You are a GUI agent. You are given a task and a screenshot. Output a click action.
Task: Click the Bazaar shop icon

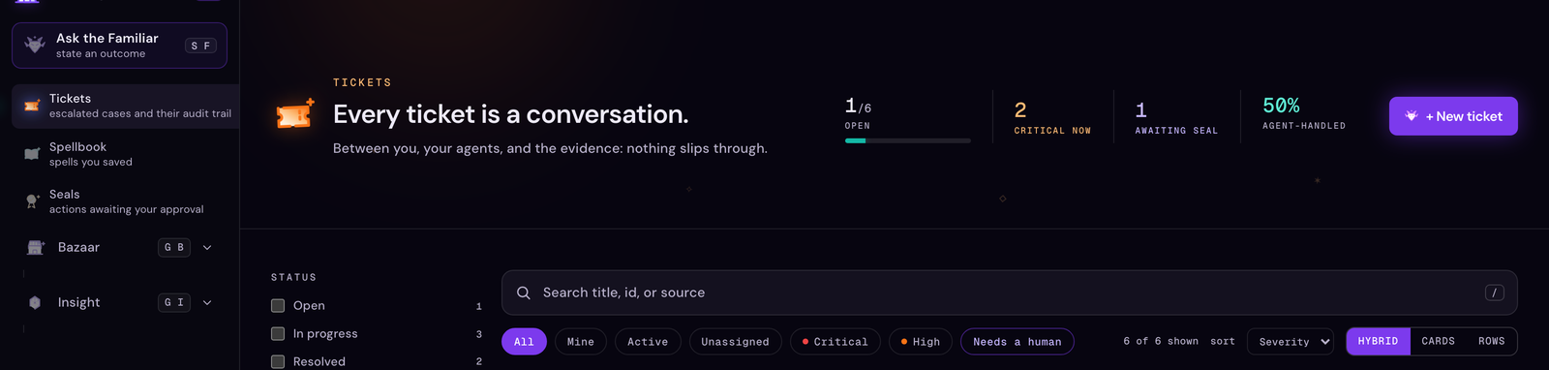point(36,247)
